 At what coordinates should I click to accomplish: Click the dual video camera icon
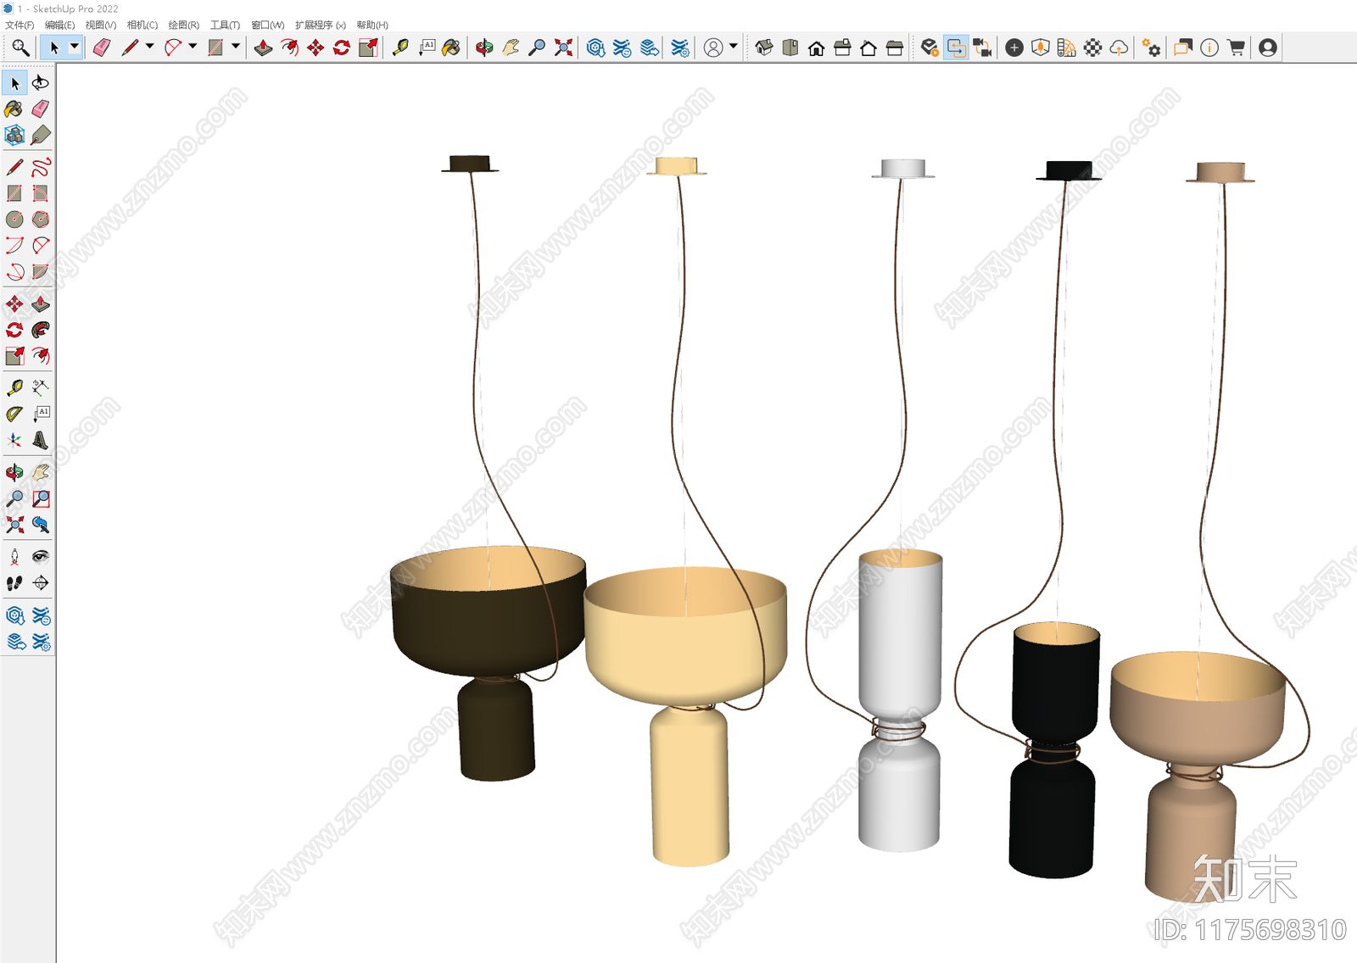coord(982,47)
